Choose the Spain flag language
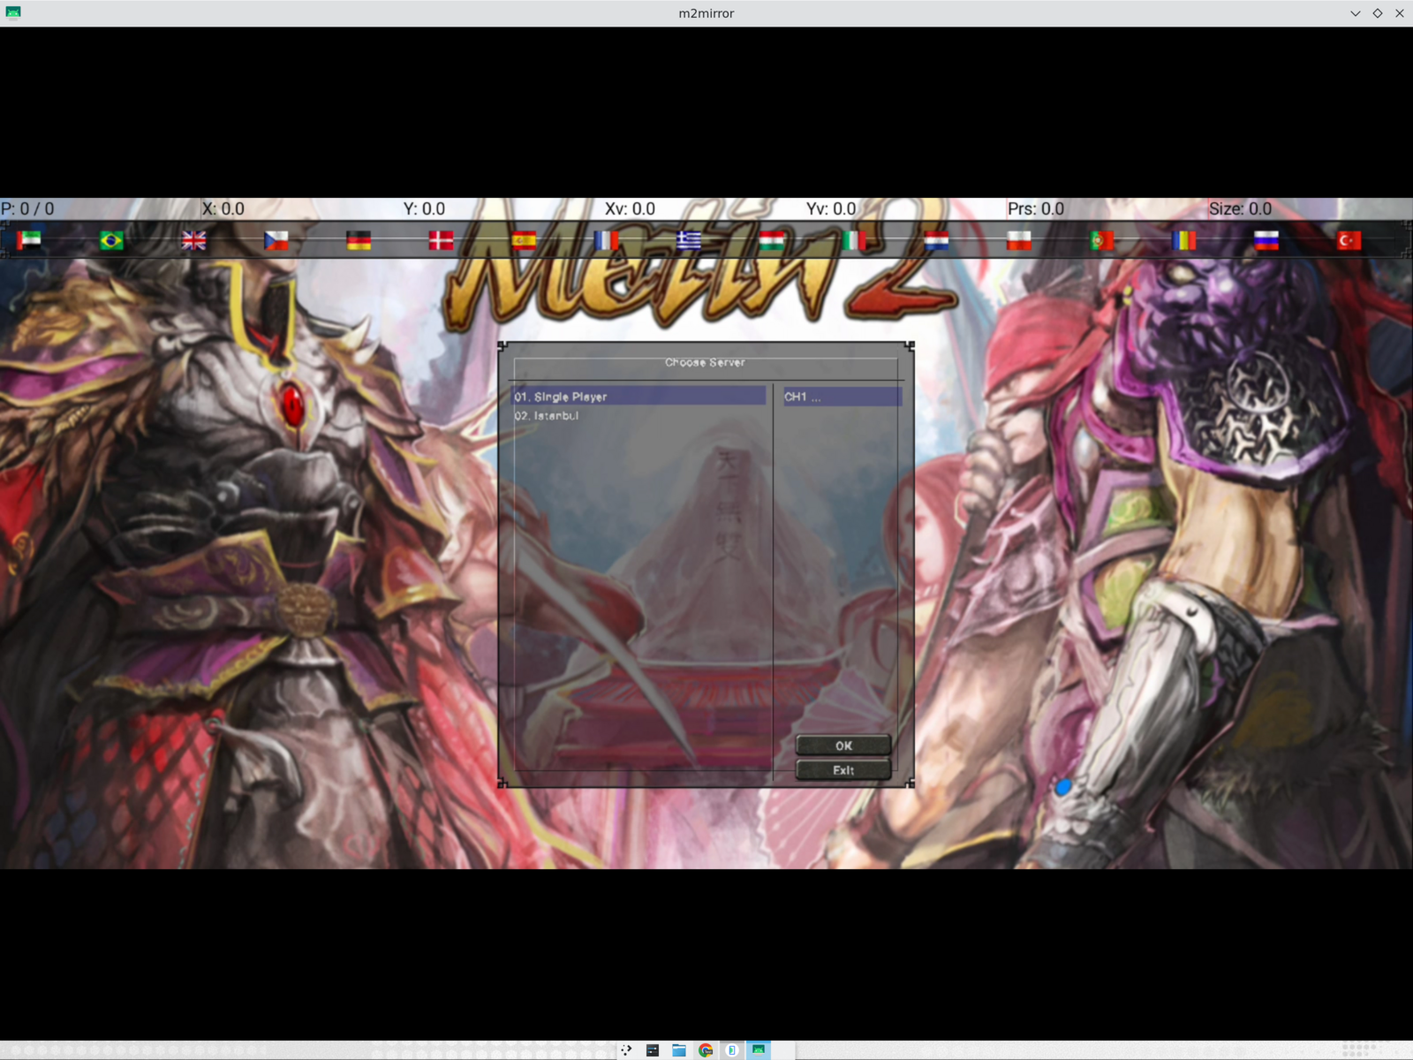 click(524, 240)
